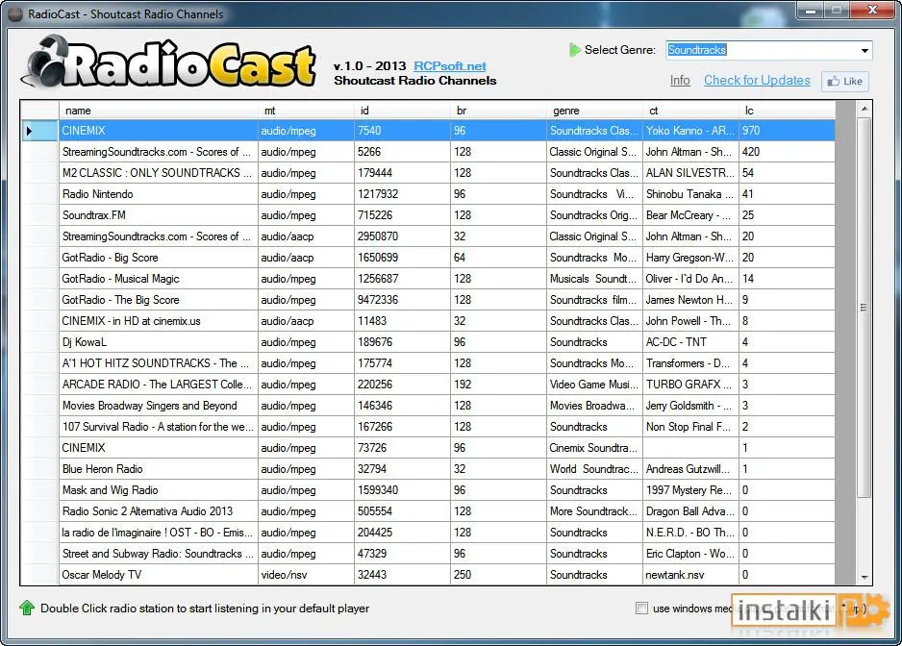Click the Check for Updates link

pos(757,80)
